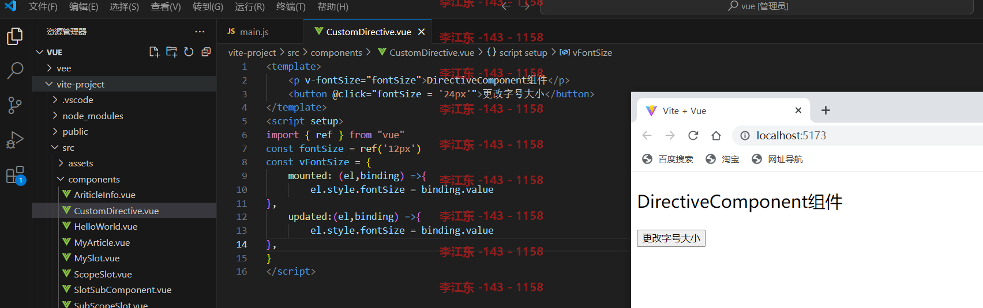Viewport: 983px width, 308px height.
Task: Close the Vite + Vue browser tab
Action: pyautogui.click(x=798, y=111)
